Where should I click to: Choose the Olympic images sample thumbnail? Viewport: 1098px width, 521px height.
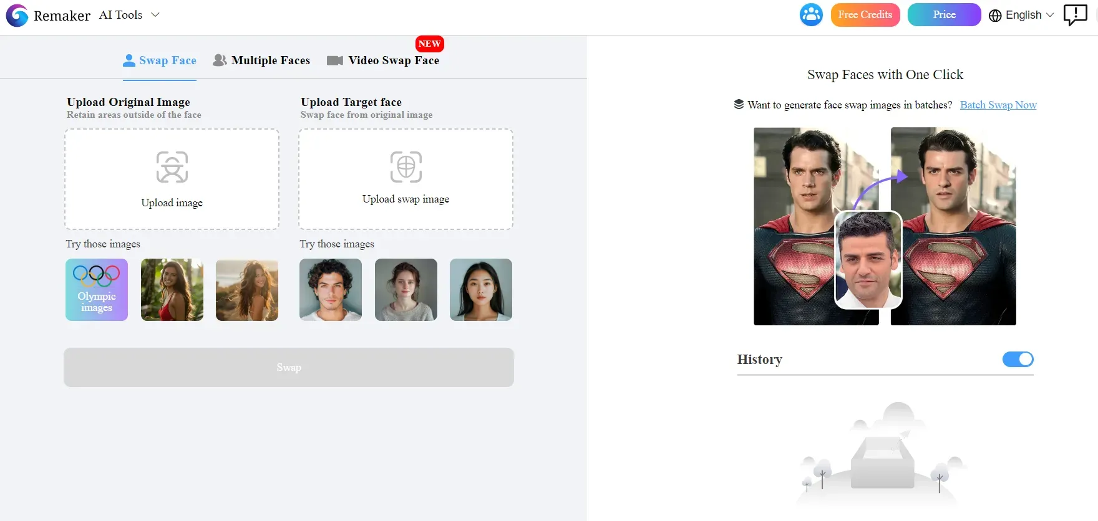click(x=97, y=290)
